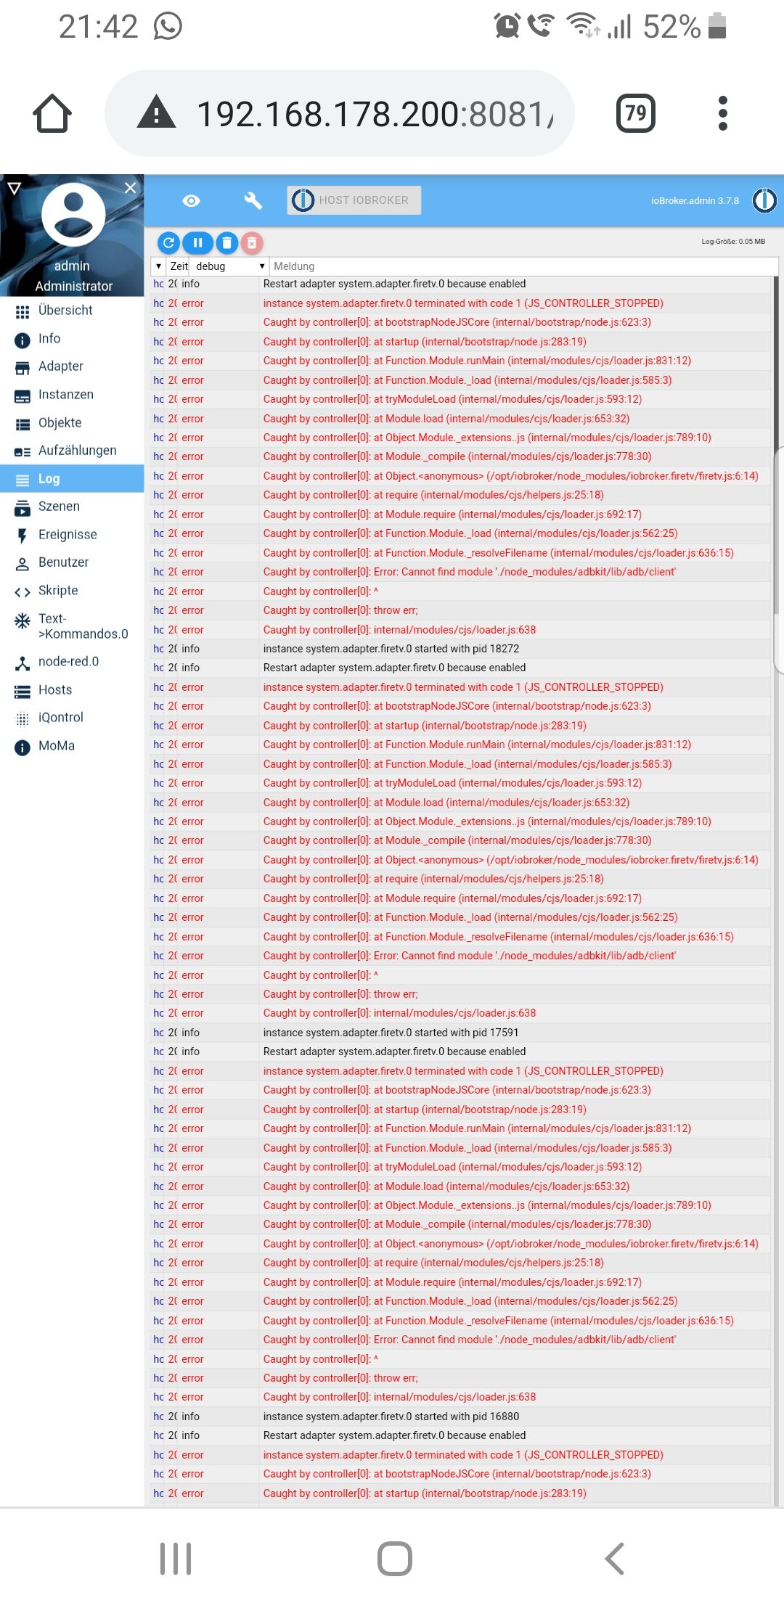Click 'Log-Größe: 0.05 MB' label
The image size is (784, 1611).
[x=733, y=242]
